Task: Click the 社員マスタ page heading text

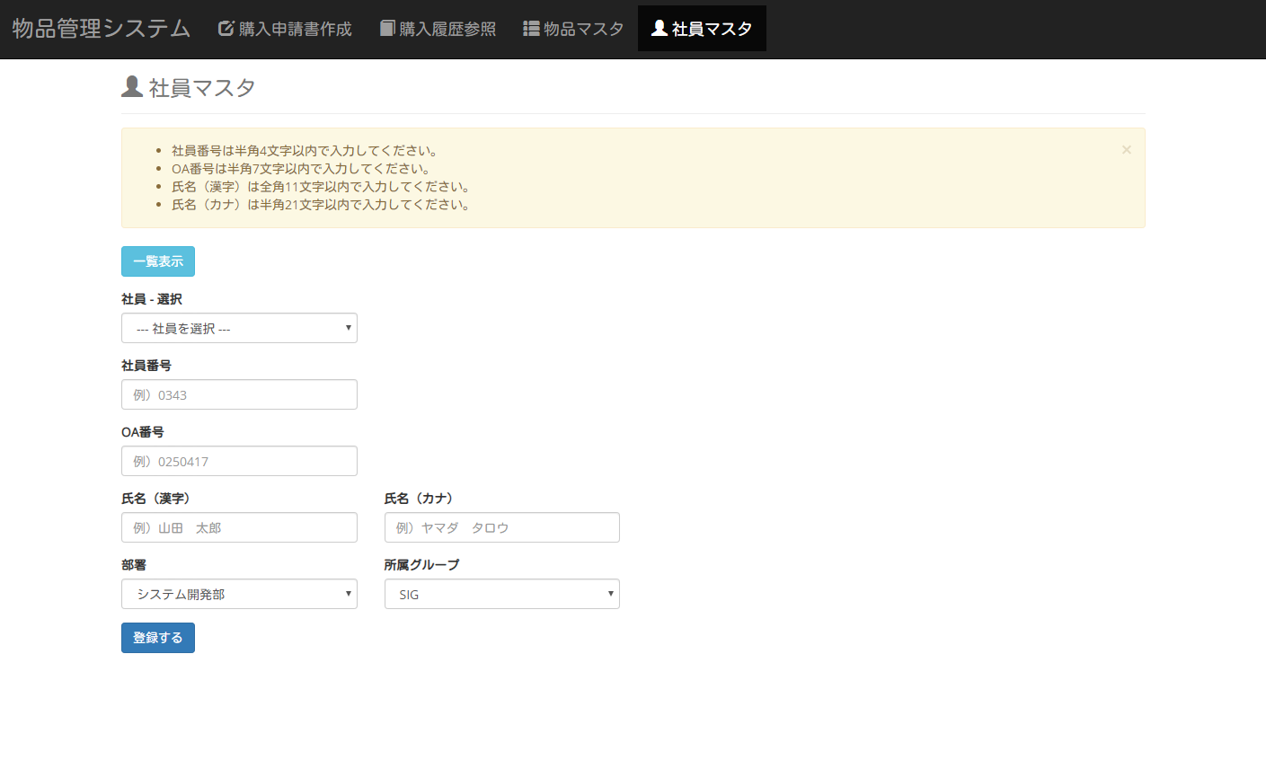Action: (202, 88)
